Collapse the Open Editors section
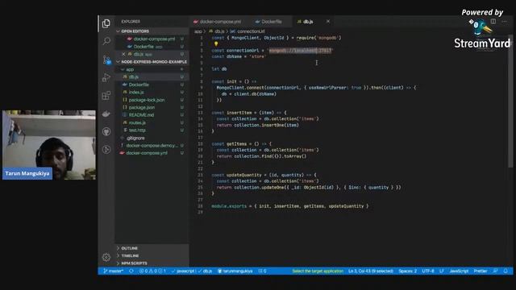This screenshot has width=516, height=290. 135,31
